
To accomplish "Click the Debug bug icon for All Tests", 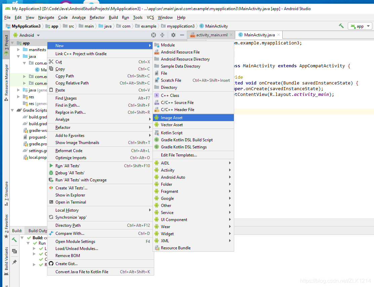I will click(51, 173).
